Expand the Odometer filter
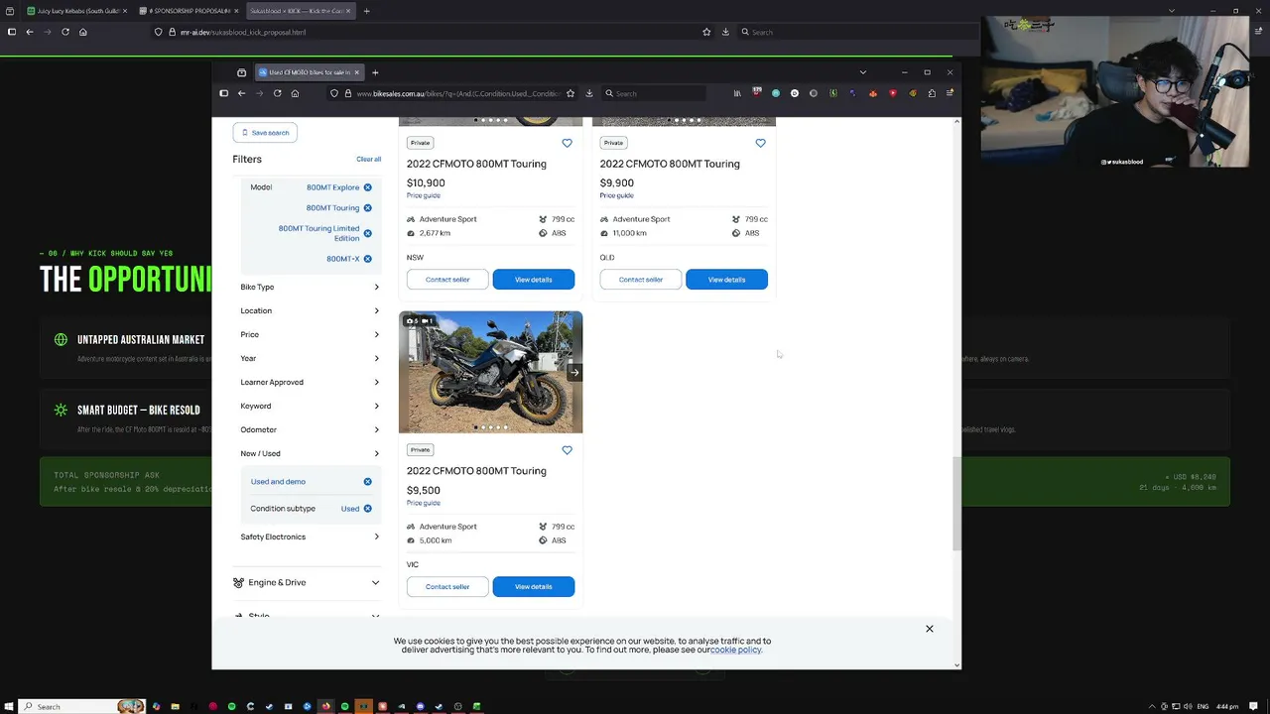This screenshot has height=714, width=1270. [310, 430]
